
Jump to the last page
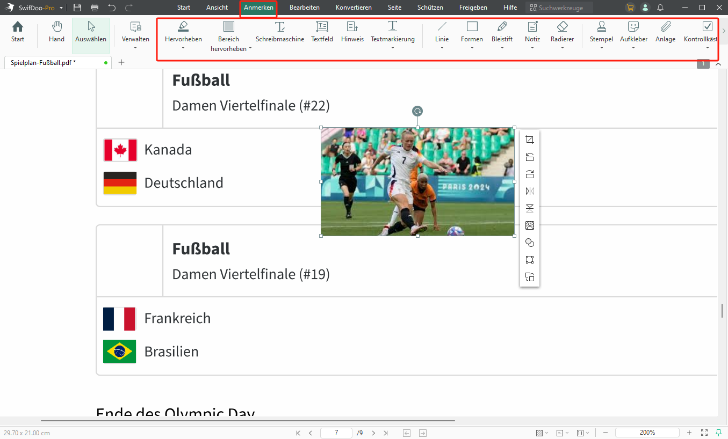pos(386,433)
